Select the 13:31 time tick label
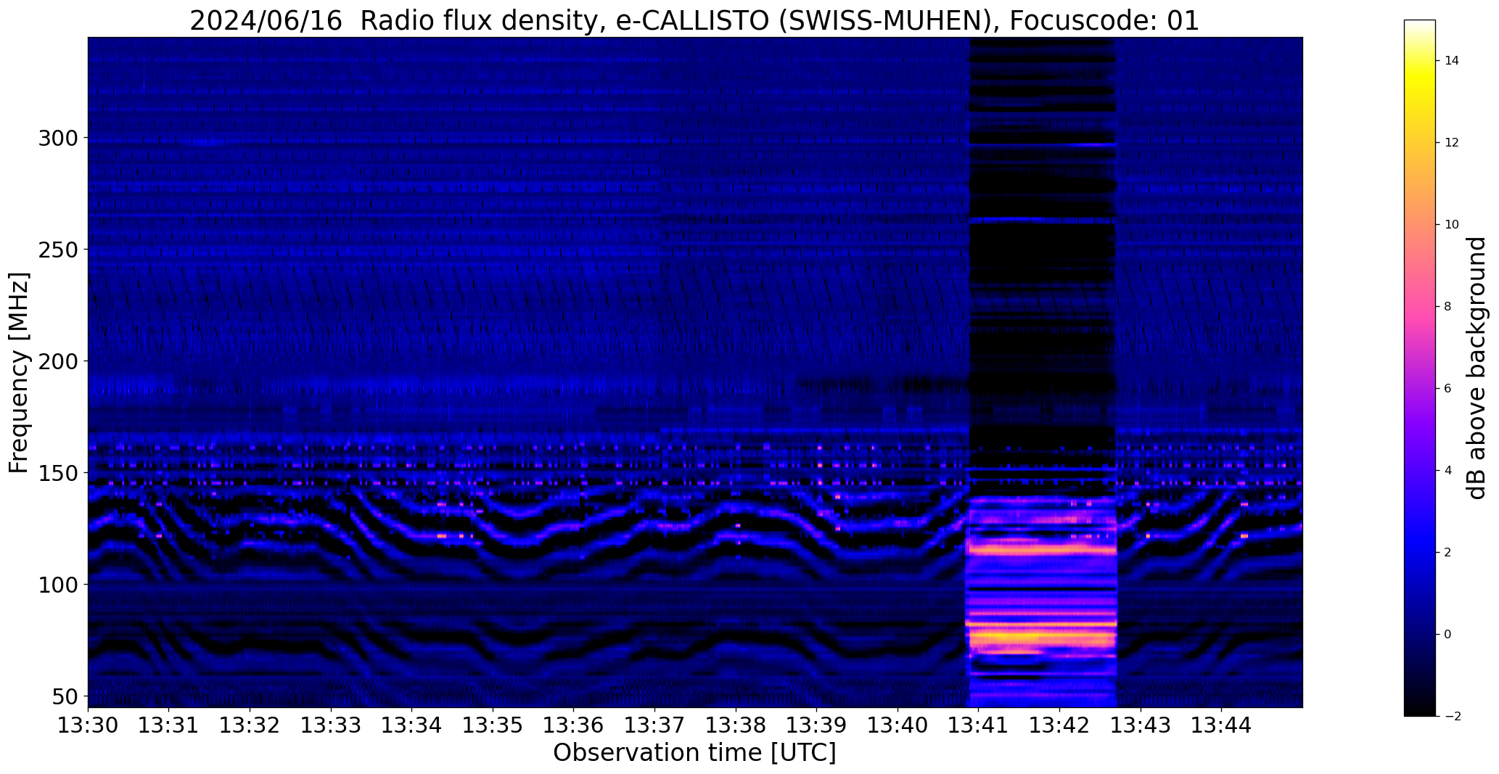Screen dimensions: 1499x774 coord(169,725)
